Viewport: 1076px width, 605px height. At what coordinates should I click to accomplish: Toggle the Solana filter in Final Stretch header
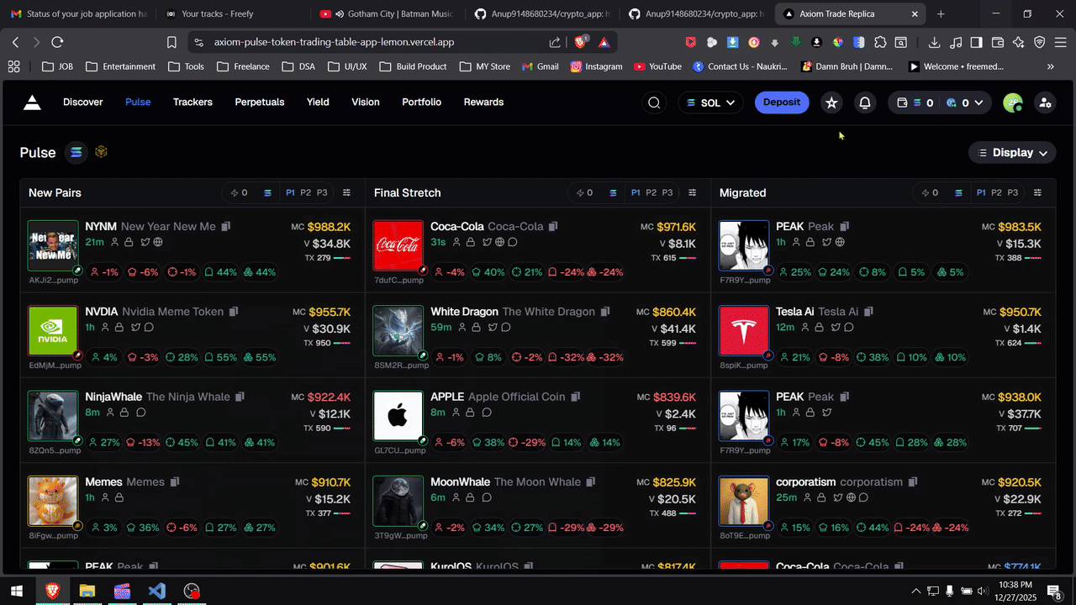[612, 192]
